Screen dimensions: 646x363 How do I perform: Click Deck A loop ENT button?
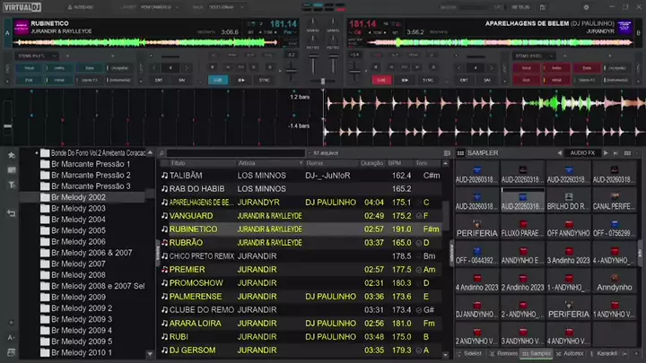[x=159, y=80]
